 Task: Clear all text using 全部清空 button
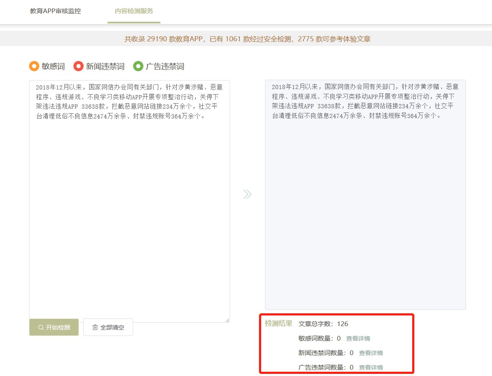click(108, 327)
